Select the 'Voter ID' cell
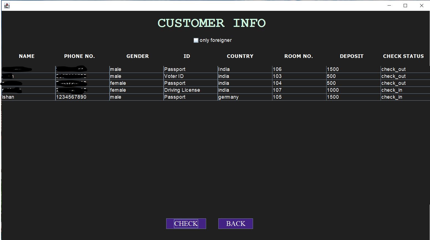This screenshot has width=430, height=240. 191,76
